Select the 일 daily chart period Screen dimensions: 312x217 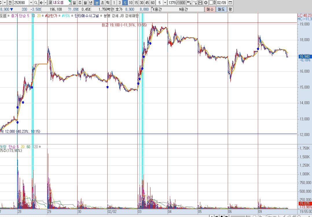click(74, 3)
